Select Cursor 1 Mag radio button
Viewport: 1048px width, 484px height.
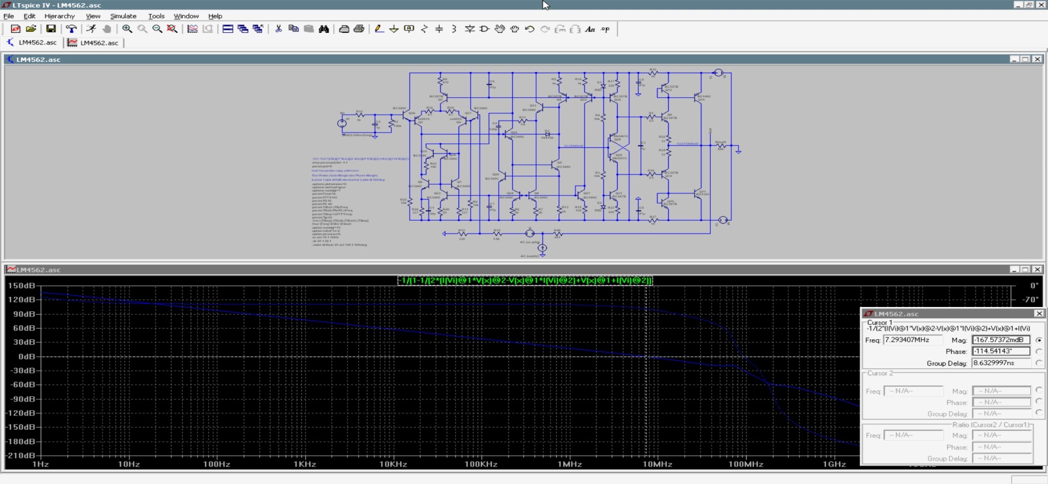click(1039, 340)
